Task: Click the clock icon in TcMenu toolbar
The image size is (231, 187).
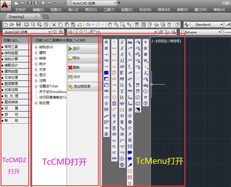Action: click(145, 91)
